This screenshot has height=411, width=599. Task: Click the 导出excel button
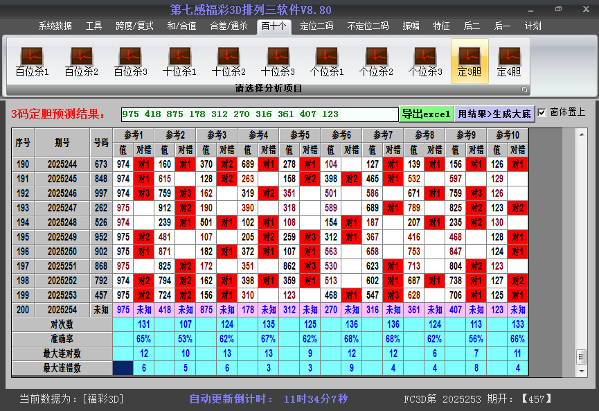(426, 114)
